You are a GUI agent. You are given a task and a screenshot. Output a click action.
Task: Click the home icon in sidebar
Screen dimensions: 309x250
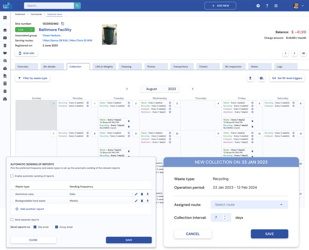tap(5, 30)
